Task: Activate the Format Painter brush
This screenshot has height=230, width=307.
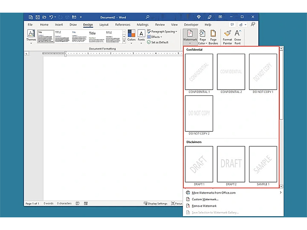Action: [x=227, y=37]
